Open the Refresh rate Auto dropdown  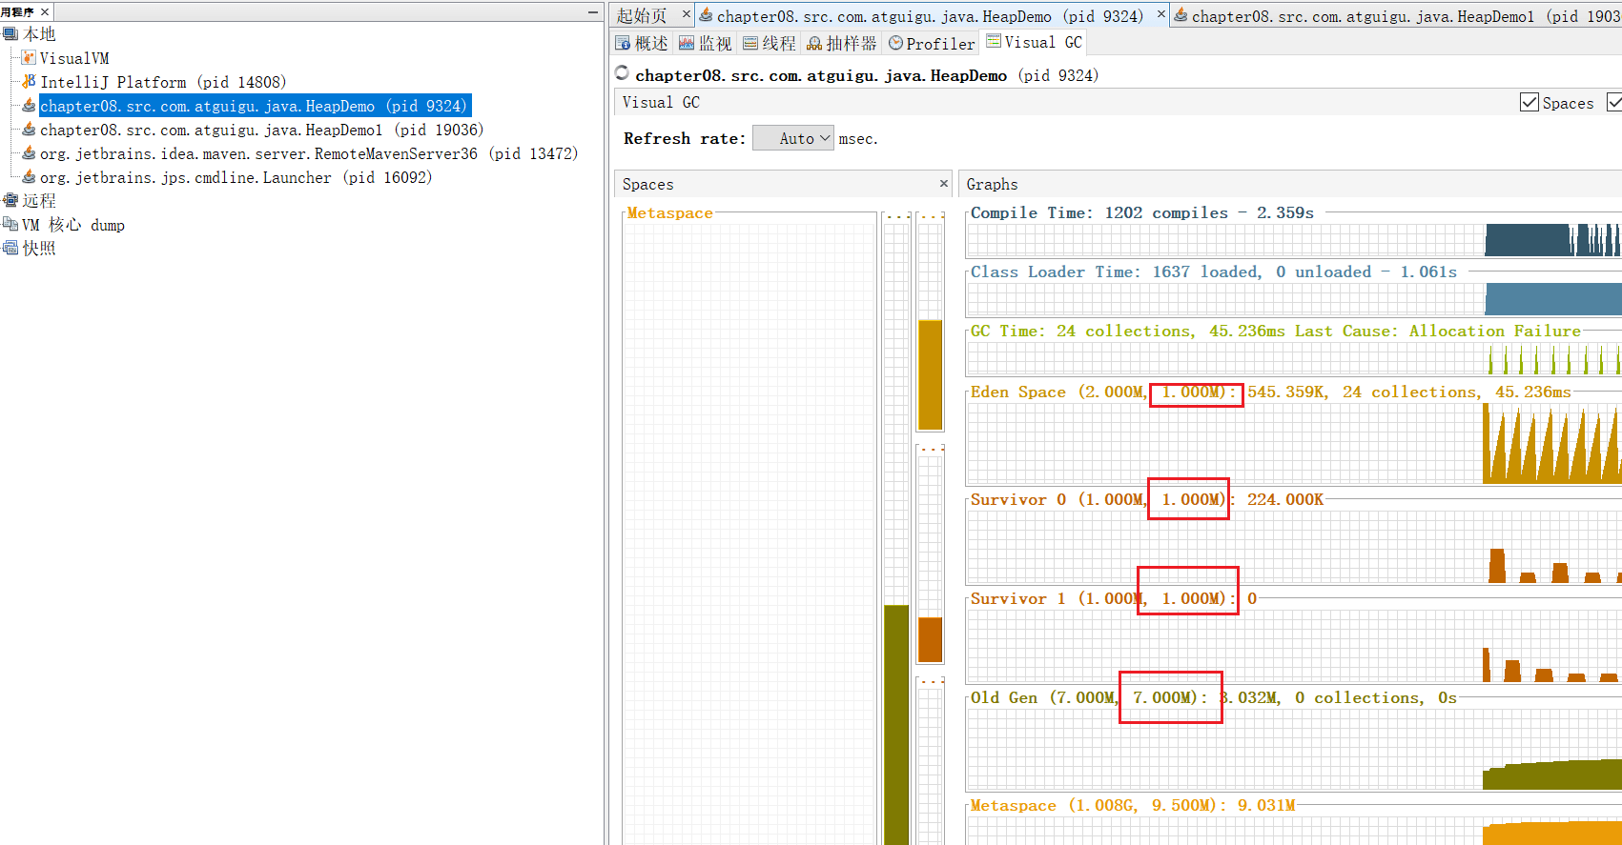(793, 139)
